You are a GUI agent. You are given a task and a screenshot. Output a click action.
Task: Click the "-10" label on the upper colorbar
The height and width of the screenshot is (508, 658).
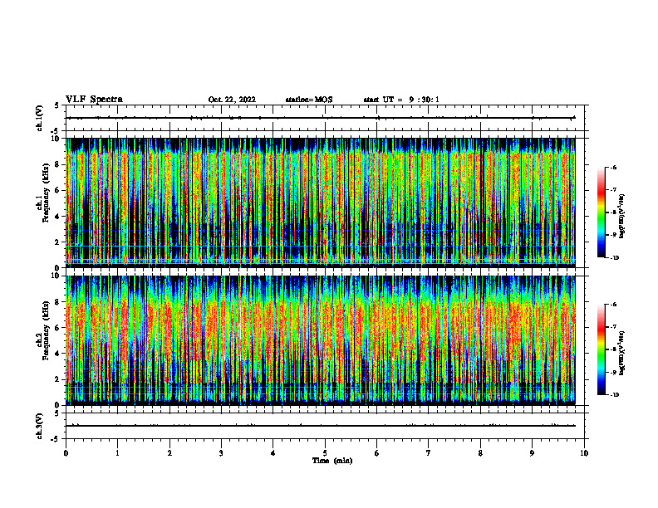coord(614,258)
